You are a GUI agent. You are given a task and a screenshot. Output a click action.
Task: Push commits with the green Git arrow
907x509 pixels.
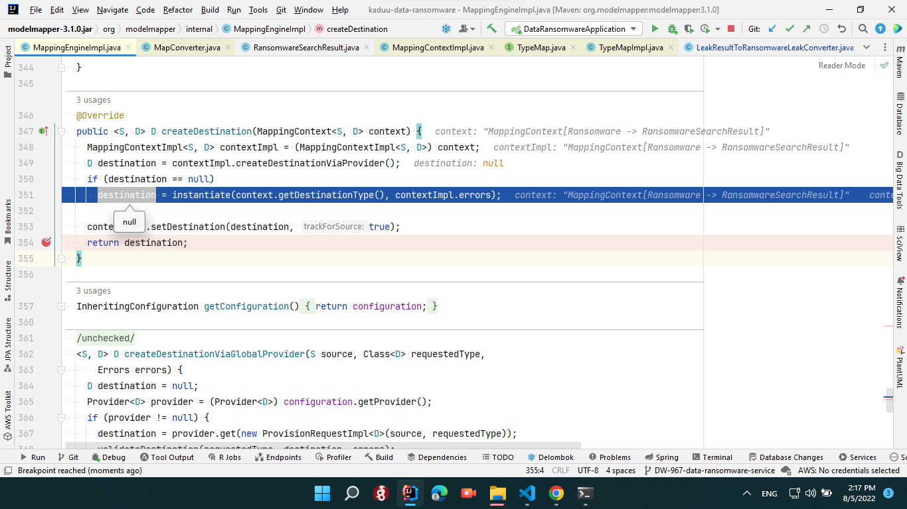click(x=807, y=29)
